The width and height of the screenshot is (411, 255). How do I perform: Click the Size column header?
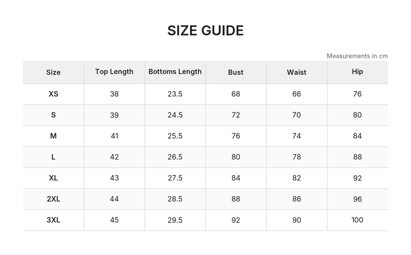click(x=53, y=72)
